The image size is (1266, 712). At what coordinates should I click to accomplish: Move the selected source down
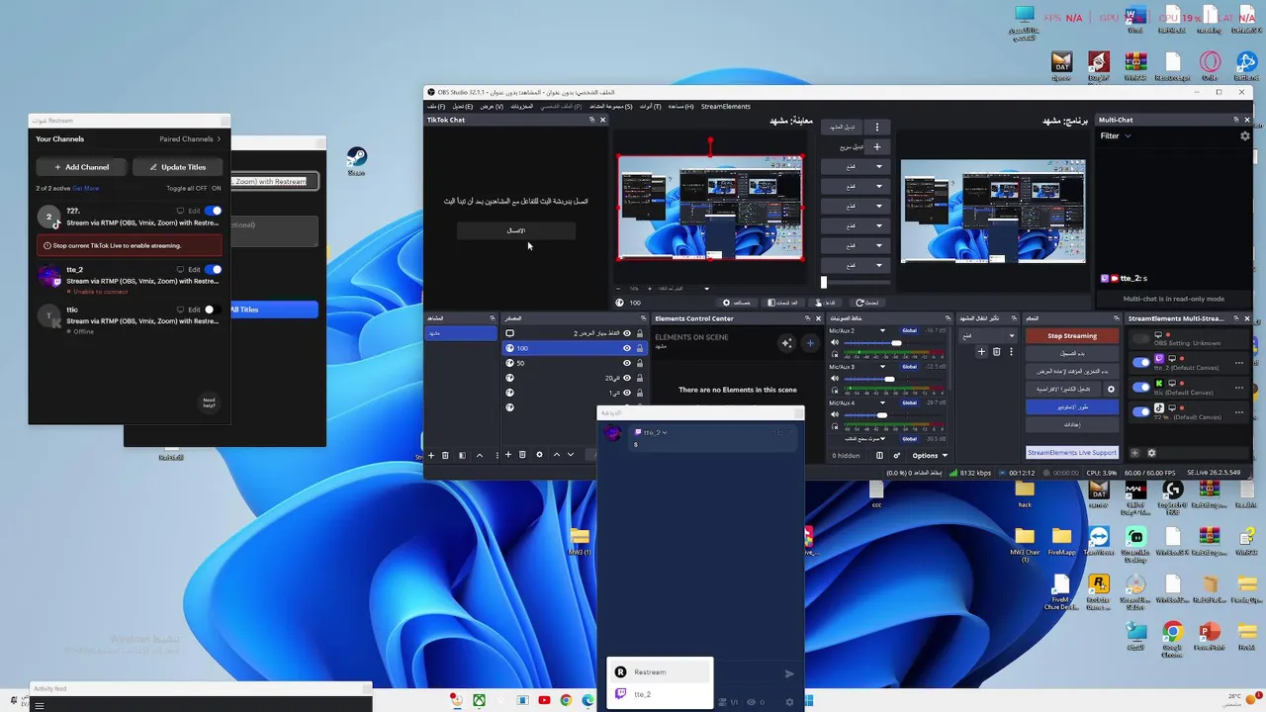(x=570, y=455)
